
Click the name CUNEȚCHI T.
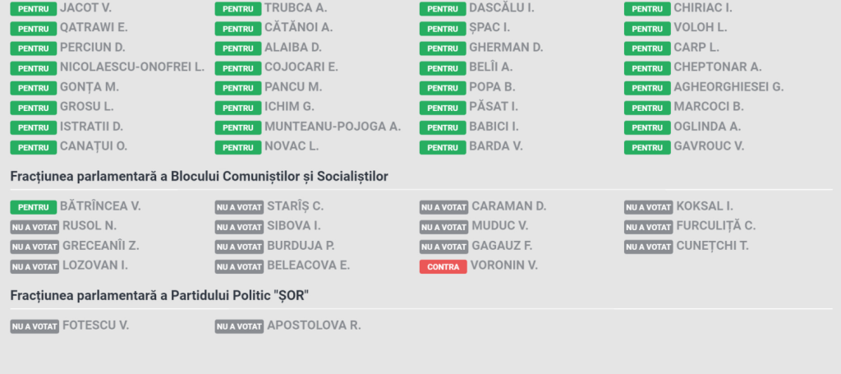point(712,247)
